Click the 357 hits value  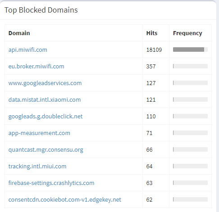[151, 66]
